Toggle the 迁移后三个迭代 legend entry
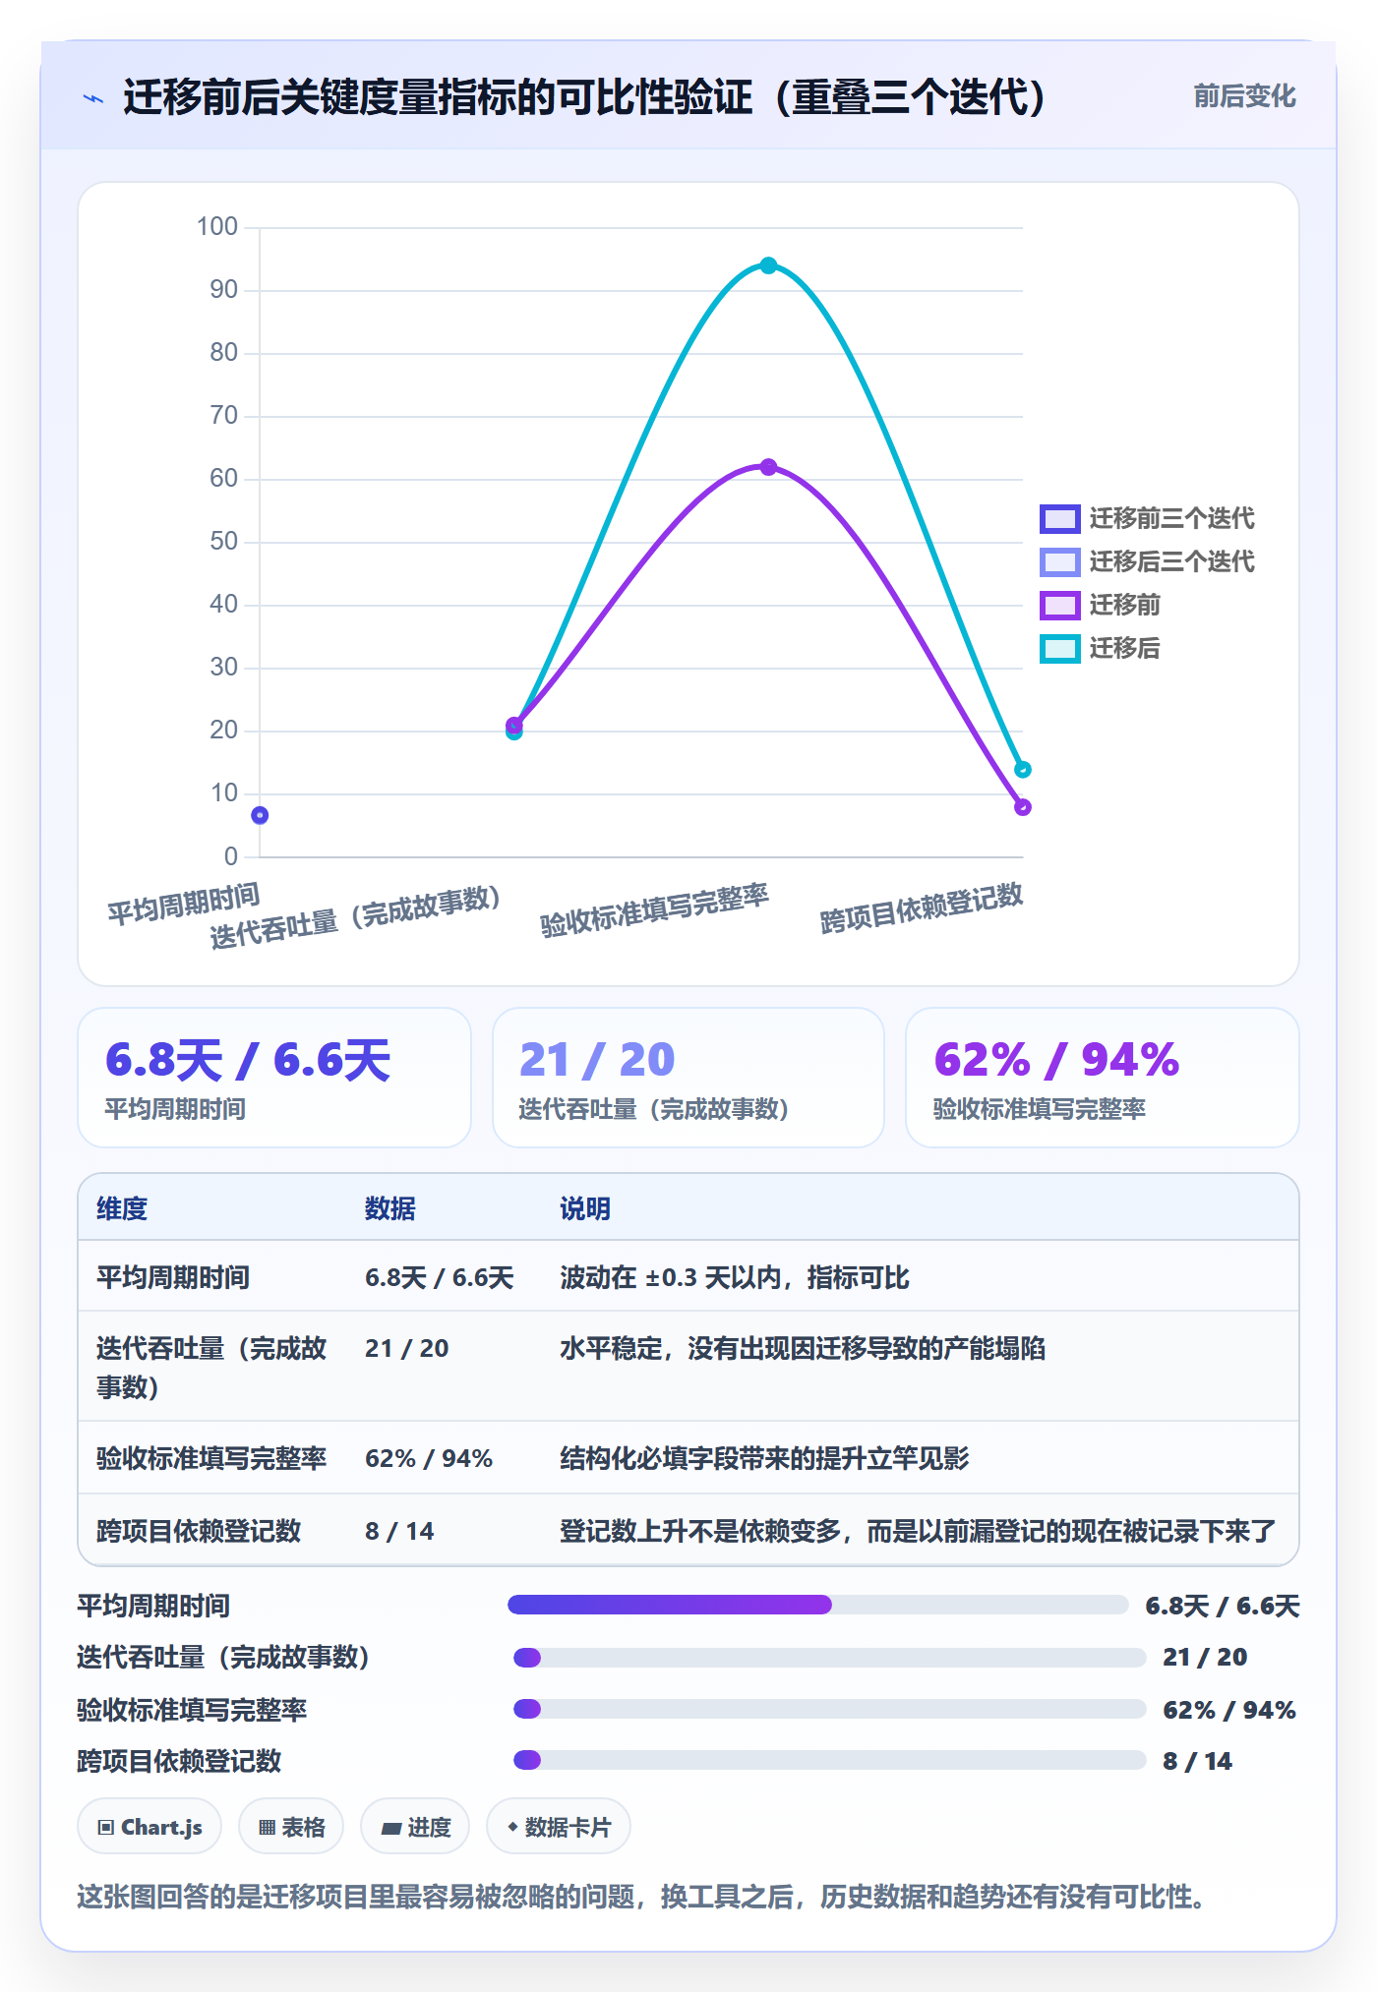Image resolution: width=1377 pixels, height=1992 pixels. click(x=1147, y=561)
